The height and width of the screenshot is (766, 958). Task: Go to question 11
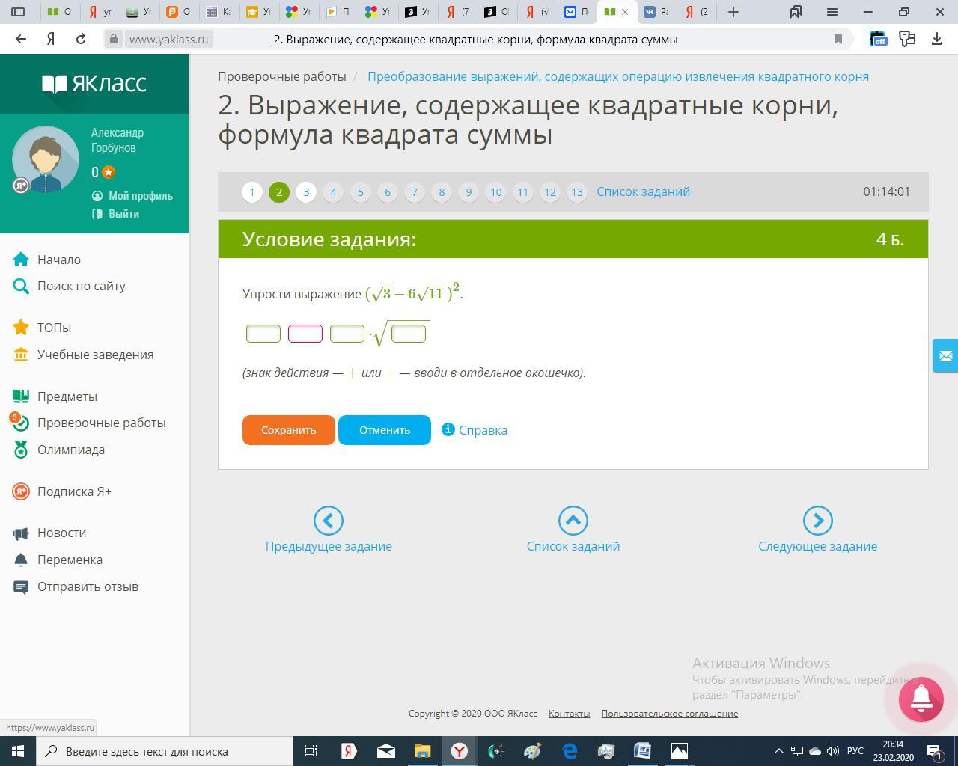[522, 192]
